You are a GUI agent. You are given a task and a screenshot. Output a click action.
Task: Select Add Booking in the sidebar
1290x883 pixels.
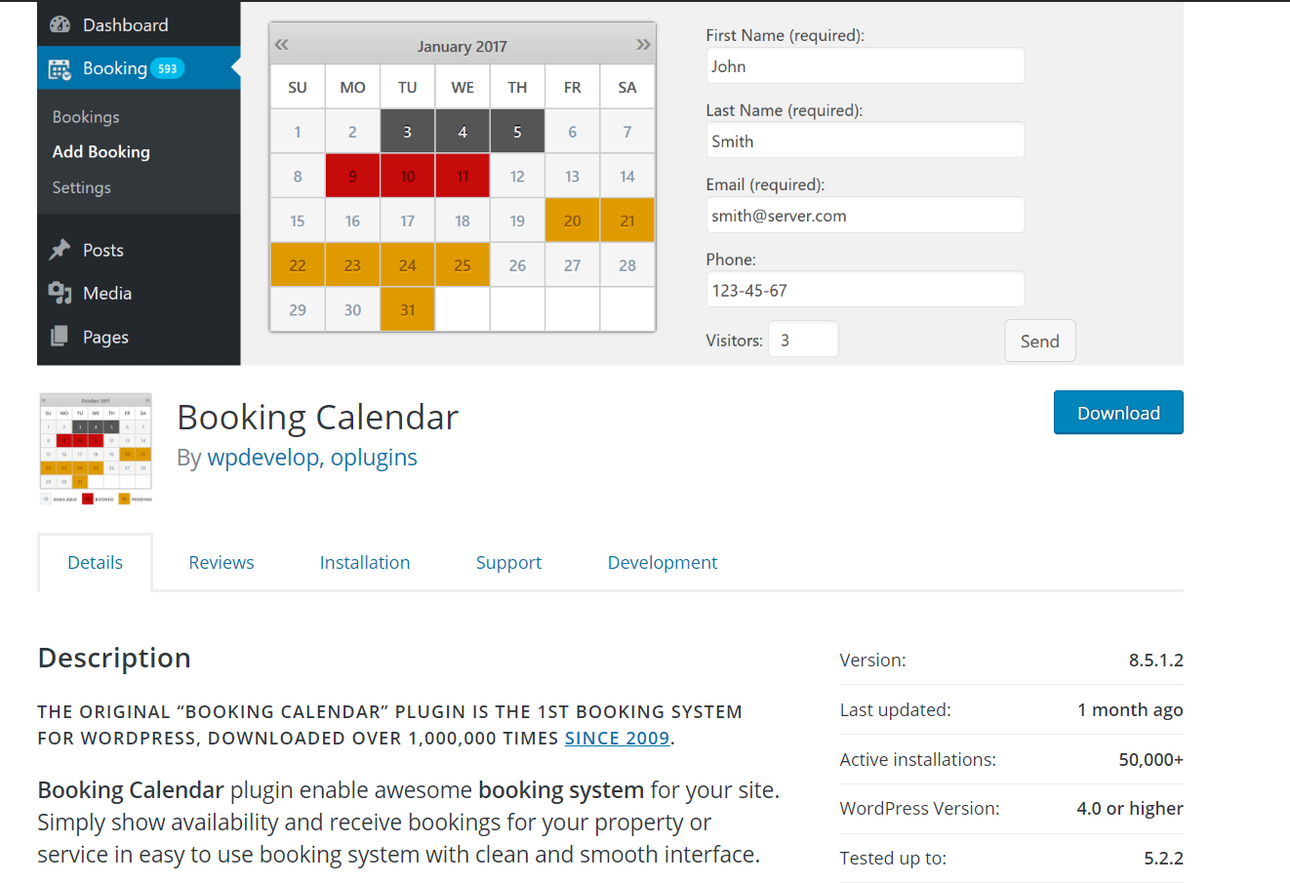pos(101,152)
